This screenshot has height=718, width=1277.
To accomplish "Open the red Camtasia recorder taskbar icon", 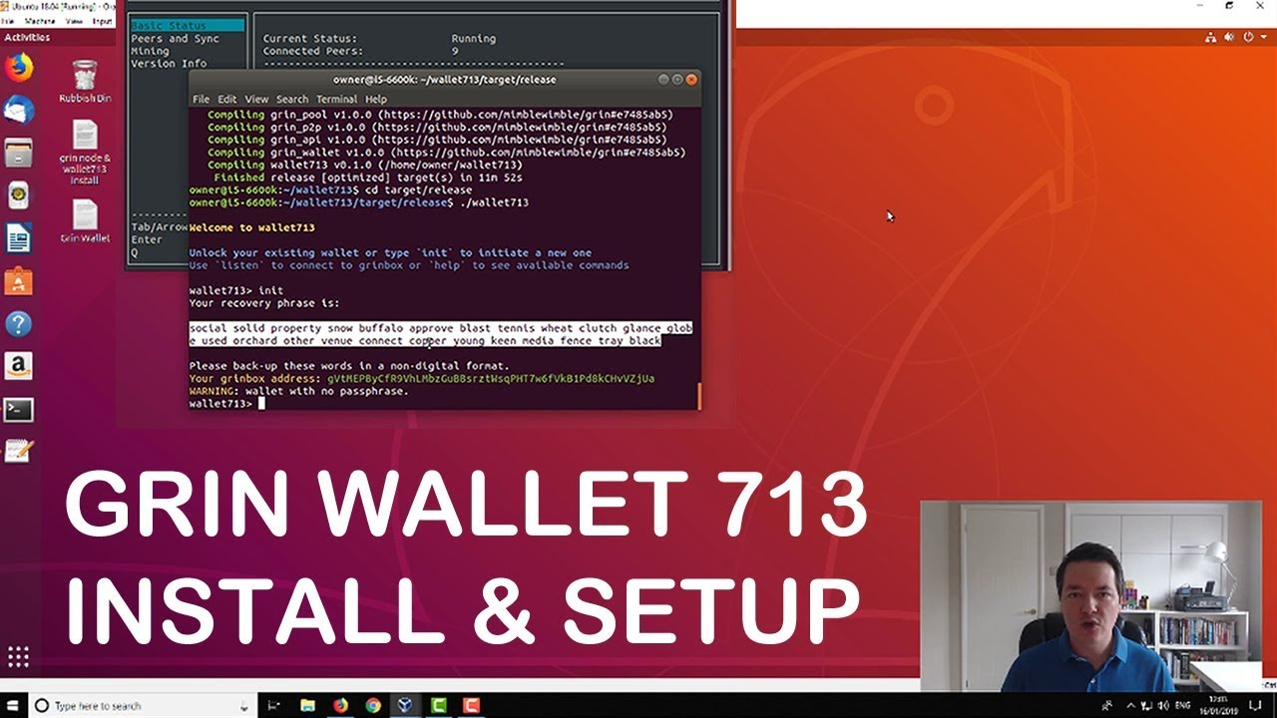I will click(x=471, y=706).
